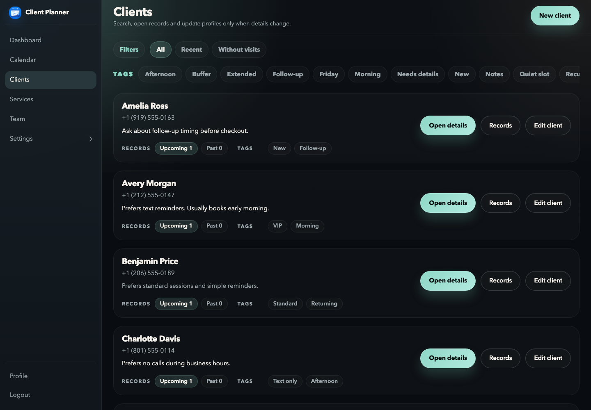Show Amelia Ross's Upcoming 1 records
Screen dimensions: 591x410
(x=176, y=148)
